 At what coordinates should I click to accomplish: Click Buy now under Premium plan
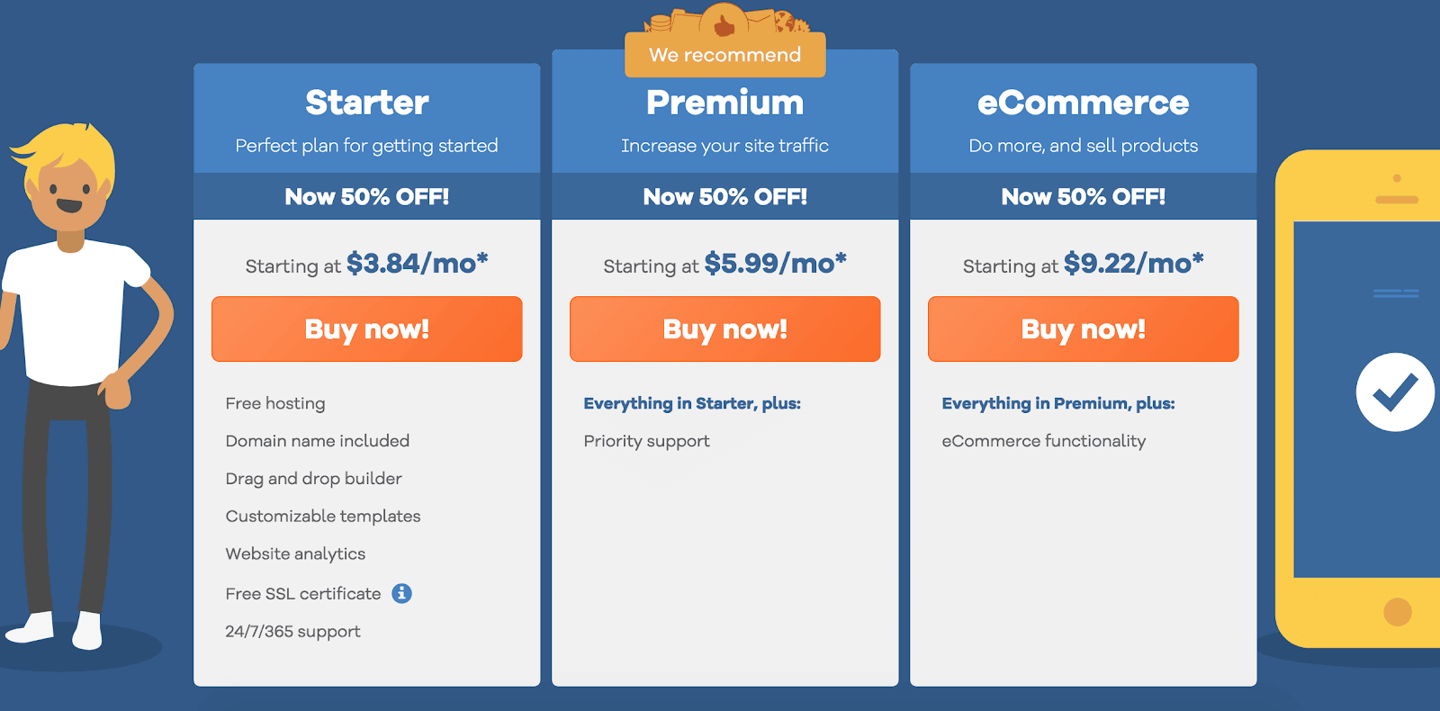[x=725, y=329]
